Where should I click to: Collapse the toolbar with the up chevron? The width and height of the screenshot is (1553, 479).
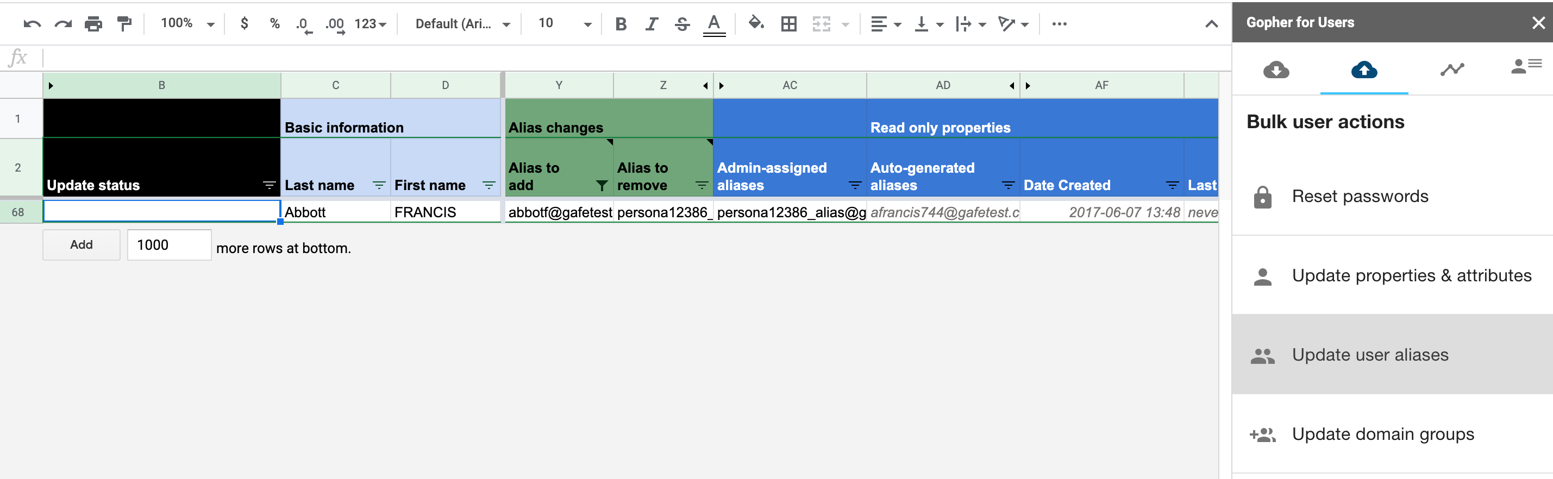(x=1211, y=24)
